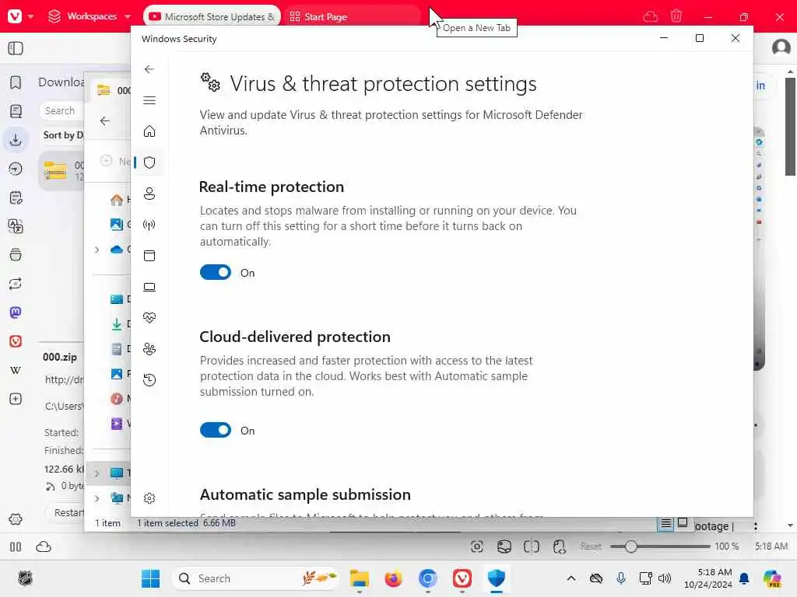Open the Device security section
The width and height of the screenshot is (797, 597).
click(x=149, y=287)
